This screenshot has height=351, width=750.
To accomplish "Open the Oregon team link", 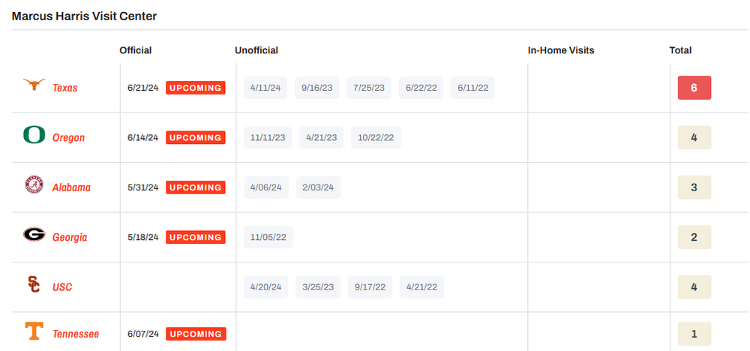I will (x=68, y=138).
